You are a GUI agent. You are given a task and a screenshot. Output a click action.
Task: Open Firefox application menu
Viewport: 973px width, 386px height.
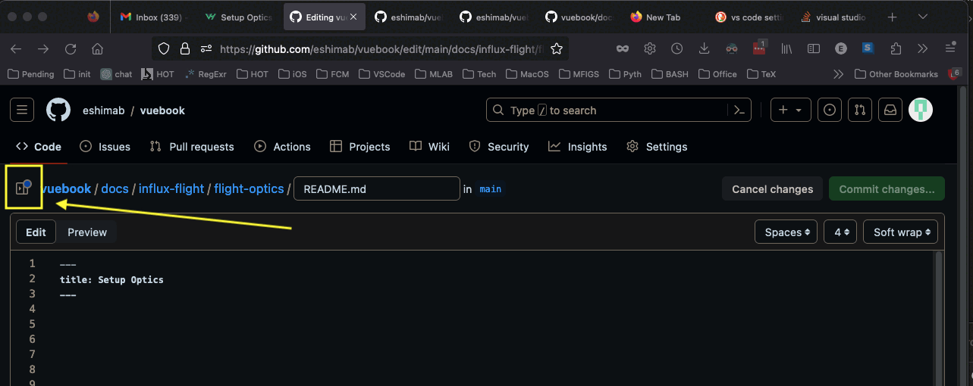pos(950,48)
